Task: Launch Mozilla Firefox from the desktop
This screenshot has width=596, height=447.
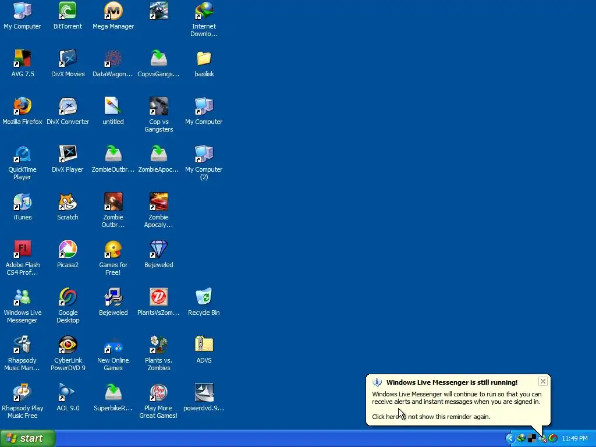Action: [23, 111]
